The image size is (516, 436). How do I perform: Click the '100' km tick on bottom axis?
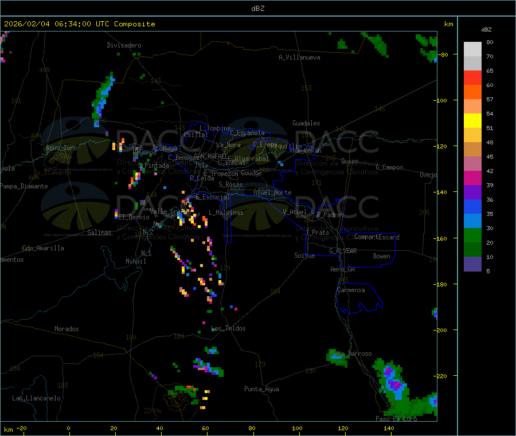coord(297,428)
